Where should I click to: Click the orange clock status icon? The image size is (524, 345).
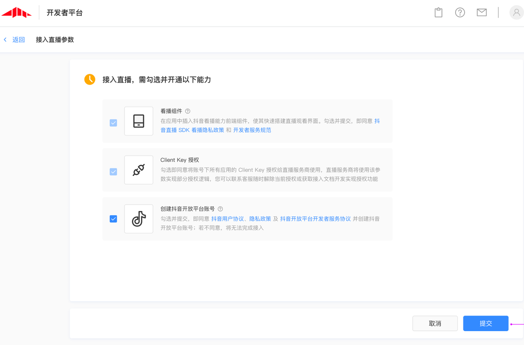(90, 79)
